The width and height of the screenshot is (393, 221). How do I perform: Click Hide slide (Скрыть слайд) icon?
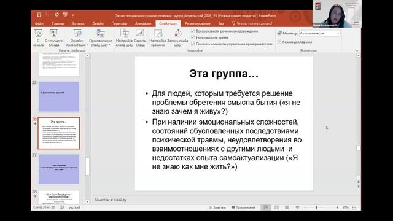(140, 38)
